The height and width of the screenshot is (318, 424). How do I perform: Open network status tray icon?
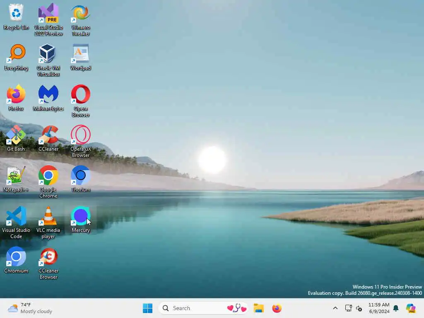[348, 308]
